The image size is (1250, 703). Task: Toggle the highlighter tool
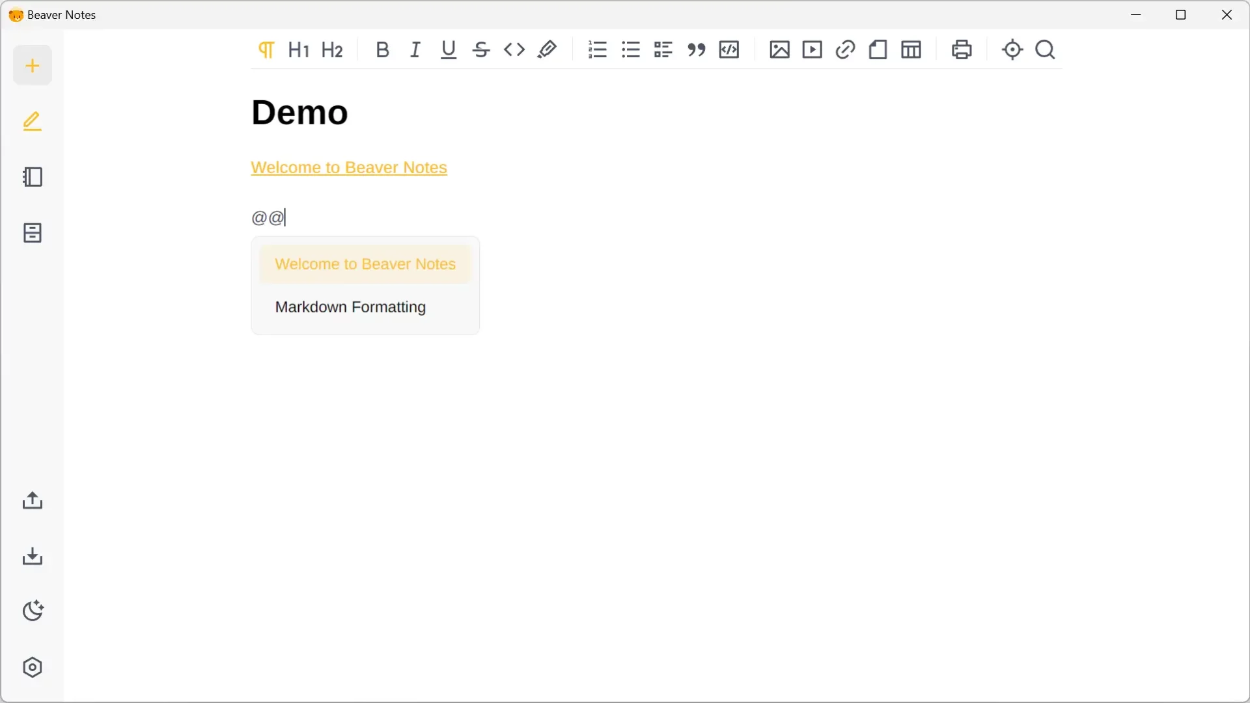point(547,49)
